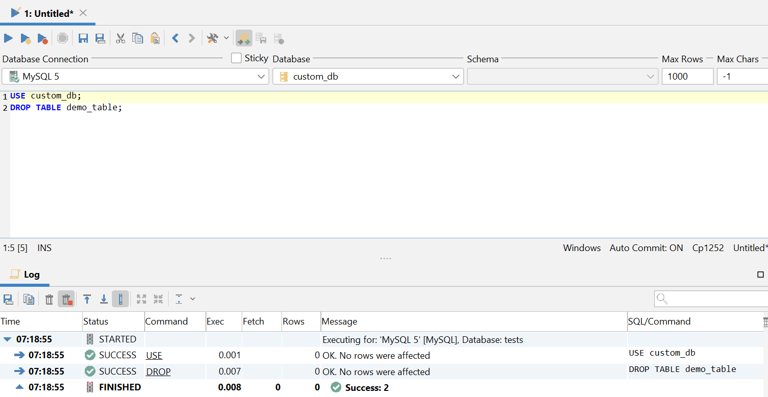Collapse the 07:18:55 log entry

pyautogui.click(x=6, y=339)
